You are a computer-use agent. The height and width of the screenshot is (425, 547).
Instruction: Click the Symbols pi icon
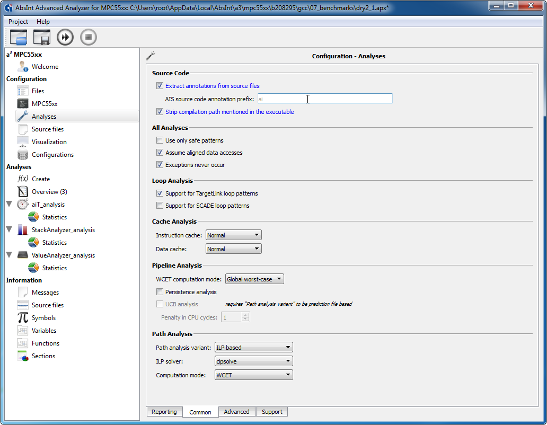pos(23,317)
